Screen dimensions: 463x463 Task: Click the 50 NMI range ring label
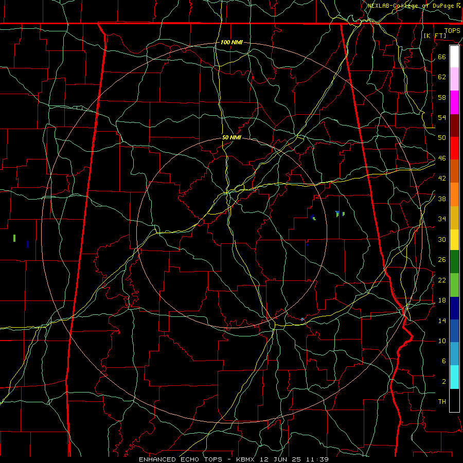point(232,137)
